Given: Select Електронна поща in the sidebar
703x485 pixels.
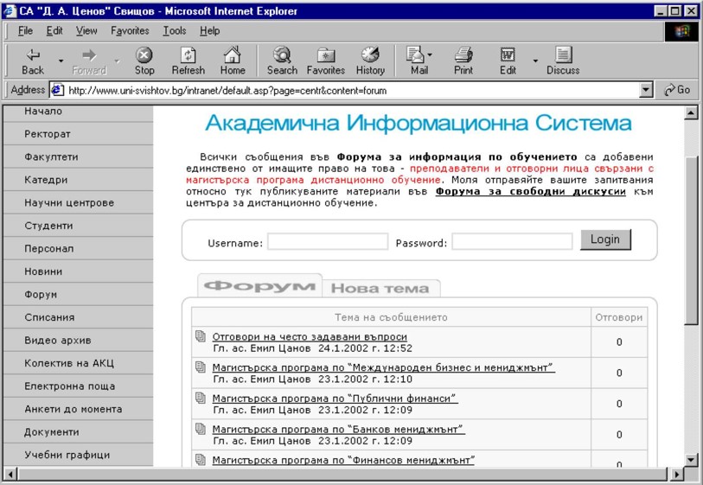Looking at the screenshot, I should (x=70, y=386).
